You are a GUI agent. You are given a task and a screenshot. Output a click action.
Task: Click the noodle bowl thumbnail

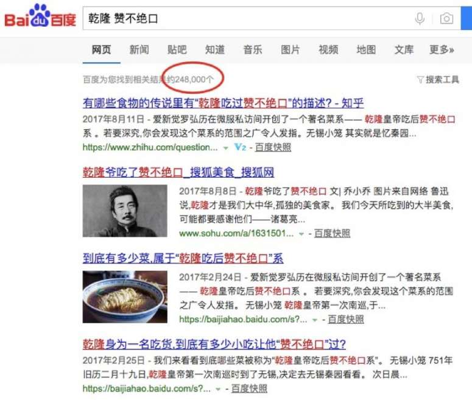(125, 296)
